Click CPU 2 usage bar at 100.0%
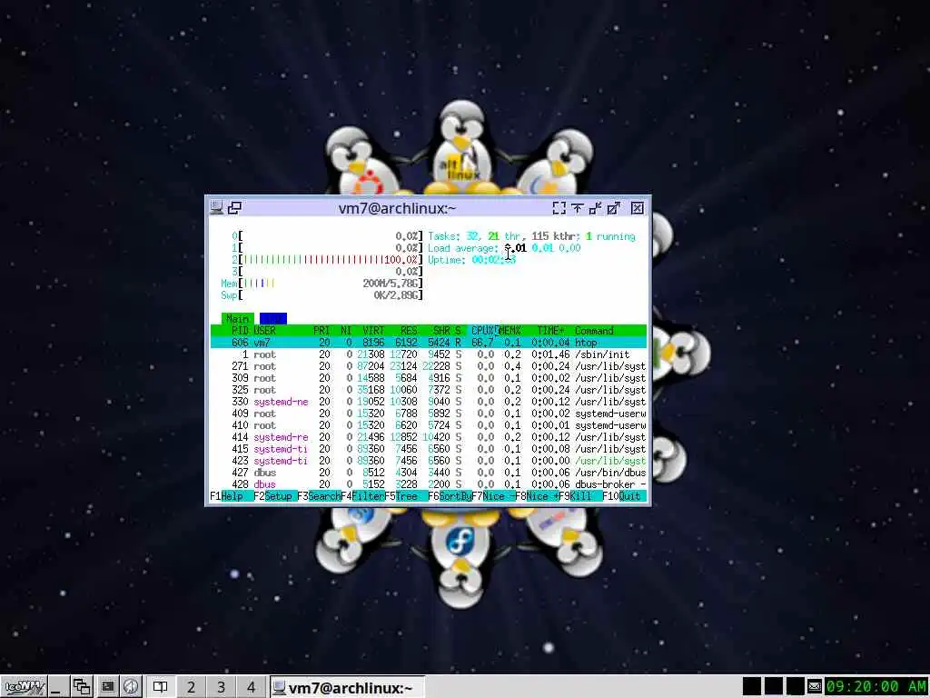This screenshot has width=930, height=698. [x=327, y=260]
